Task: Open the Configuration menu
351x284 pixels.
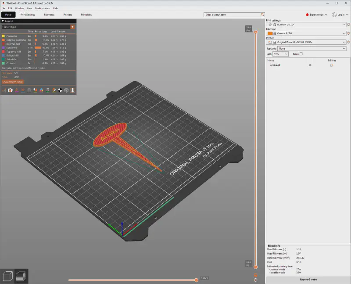Action: 43,8
